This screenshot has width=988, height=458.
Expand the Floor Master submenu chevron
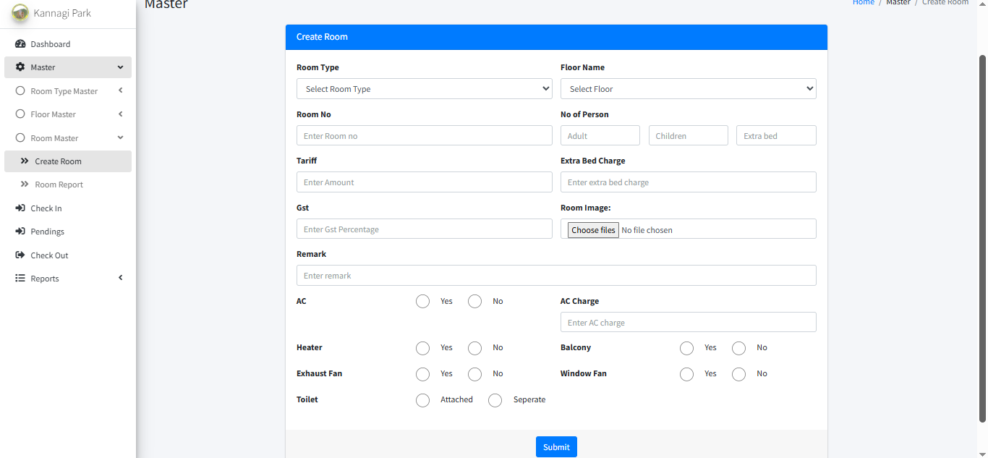tap(121, 114)
